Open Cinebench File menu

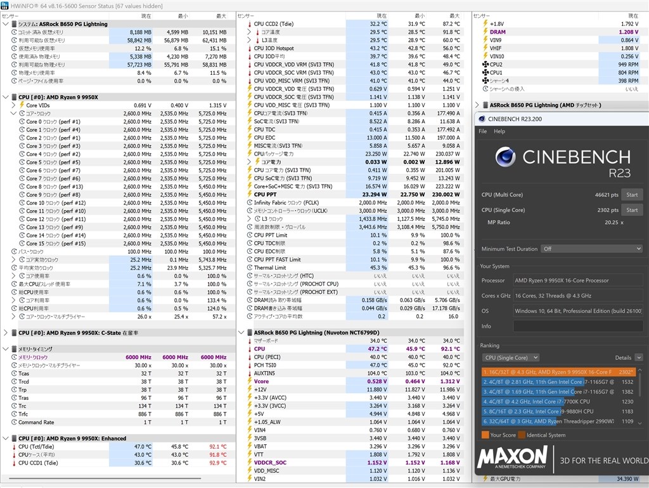(482, 131)
